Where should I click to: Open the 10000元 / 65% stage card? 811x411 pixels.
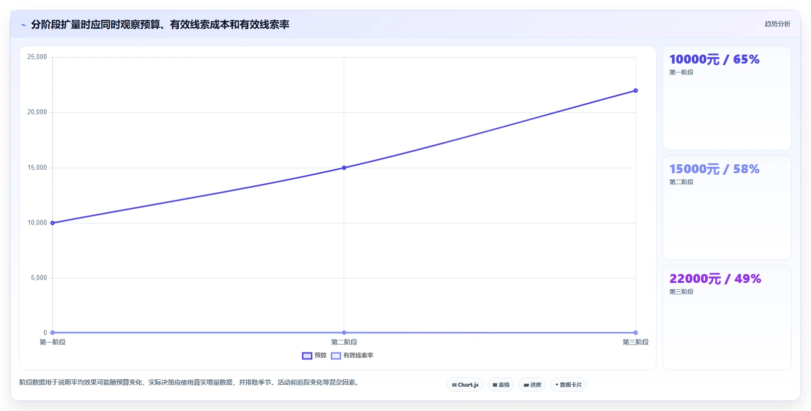point(727,98)
